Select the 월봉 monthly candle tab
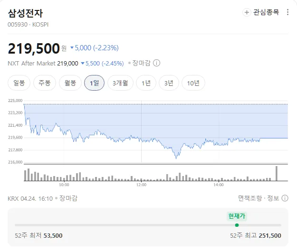The image size is (297, 251). (x=70, y=83)
